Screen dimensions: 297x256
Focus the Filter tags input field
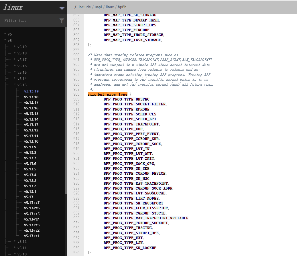[30, 21]
